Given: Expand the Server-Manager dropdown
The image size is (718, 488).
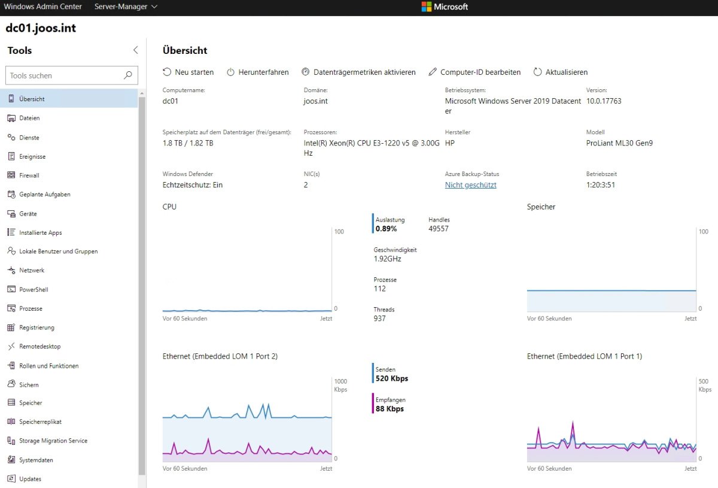Looking at the screenshot, I should 125,7.
